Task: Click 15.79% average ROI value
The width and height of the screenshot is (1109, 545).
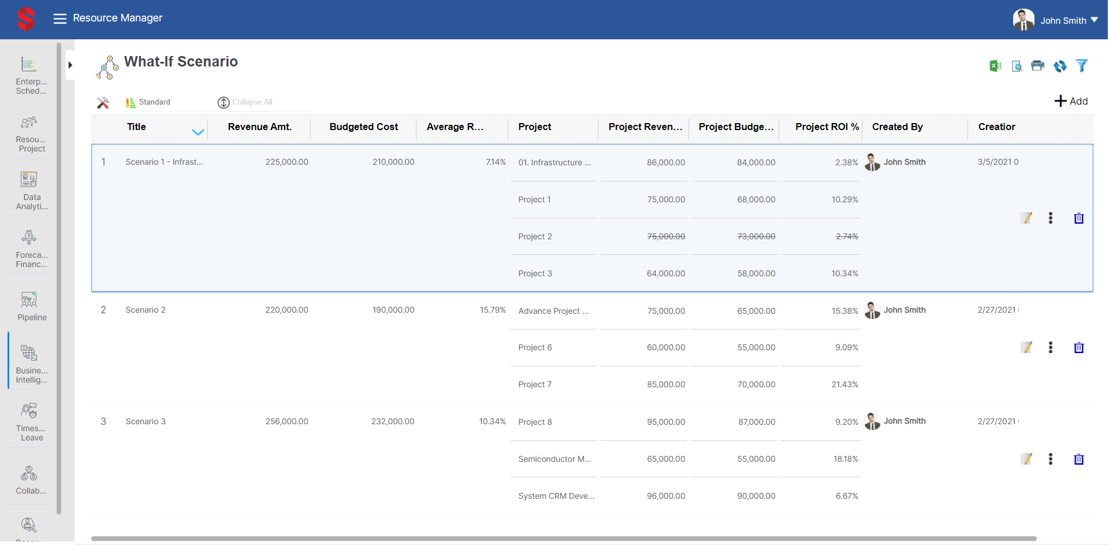Action: pyautogui.click(x=493, y=310)
